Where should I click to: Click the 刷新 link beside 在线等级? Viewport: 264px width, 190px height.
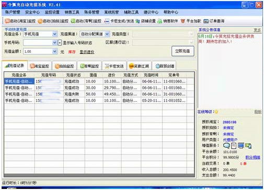(258, 112)
